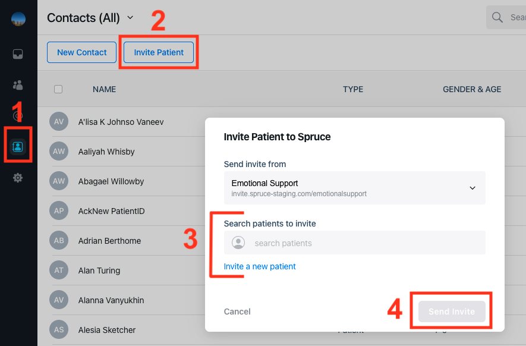The height and width of the screenshot is (346, 526).
Task: Tick the select-all checkbox in the contacts header
Action: tap(58, 89)
